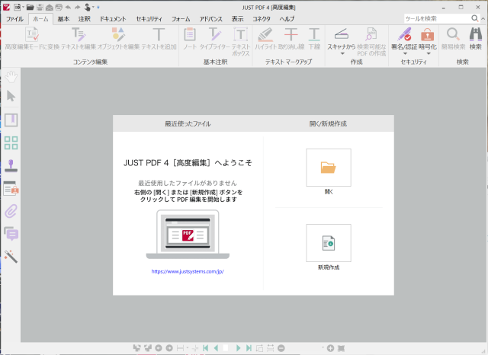Viewport: 488px width, 355px height.
Task: Click the 署名/認証 (Sign/Certify) button
Action: [404, 39]
